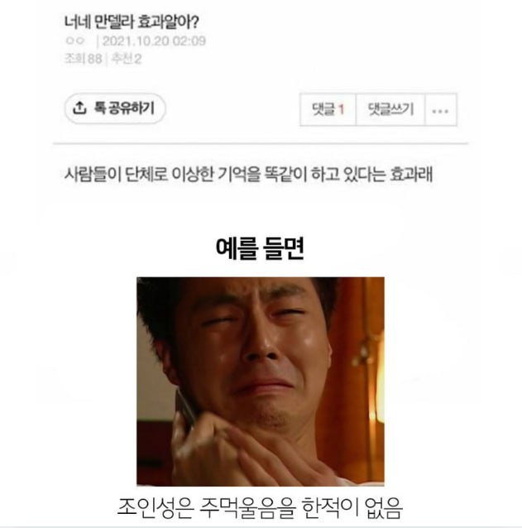Image resolution: width=522 pixels, height=528 pixels.
Task: Click the author nickname ㅇㅇ
Action: (x=74, y=41)
